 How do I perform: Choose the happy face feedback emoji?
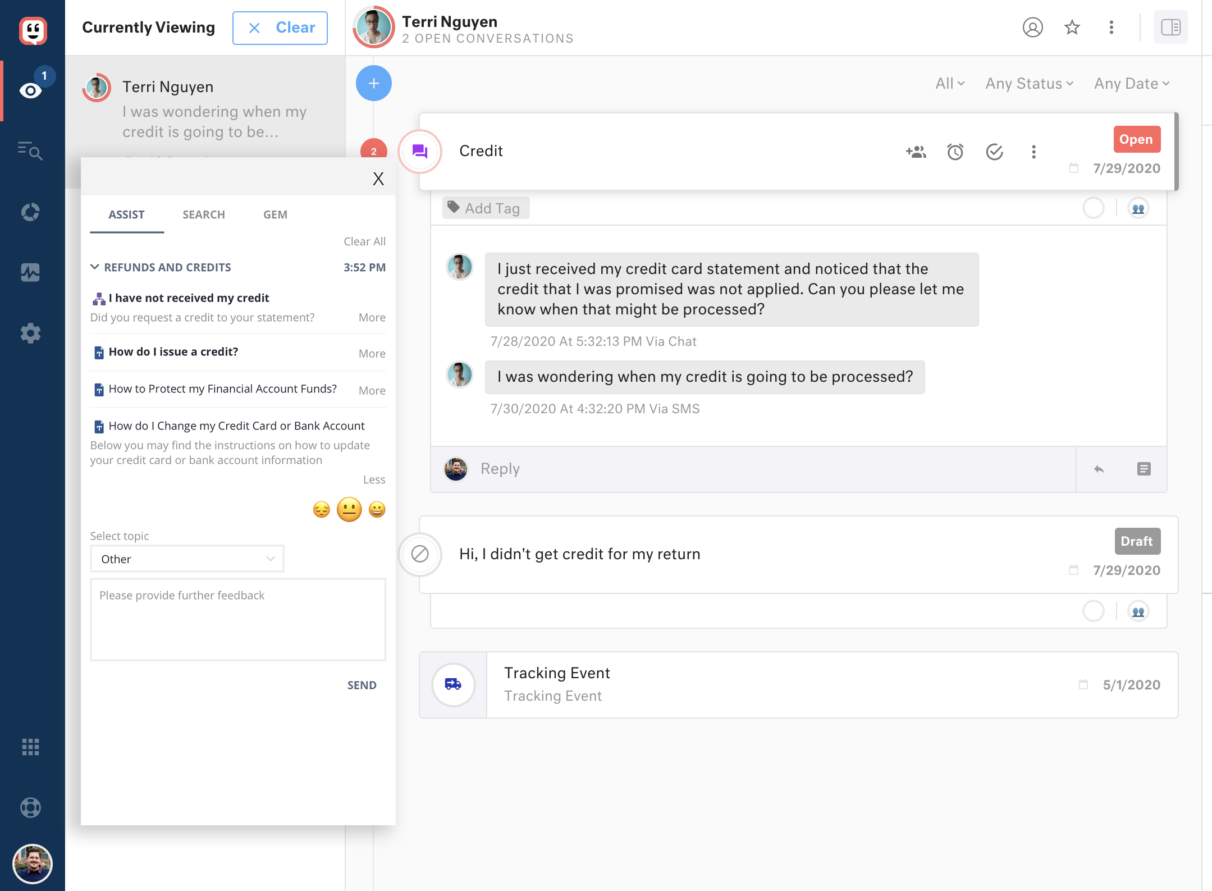point(377,509)
